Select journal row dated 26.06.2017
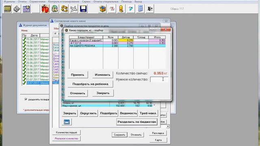The width and height of the screenshot is (260, 146). 36,63
